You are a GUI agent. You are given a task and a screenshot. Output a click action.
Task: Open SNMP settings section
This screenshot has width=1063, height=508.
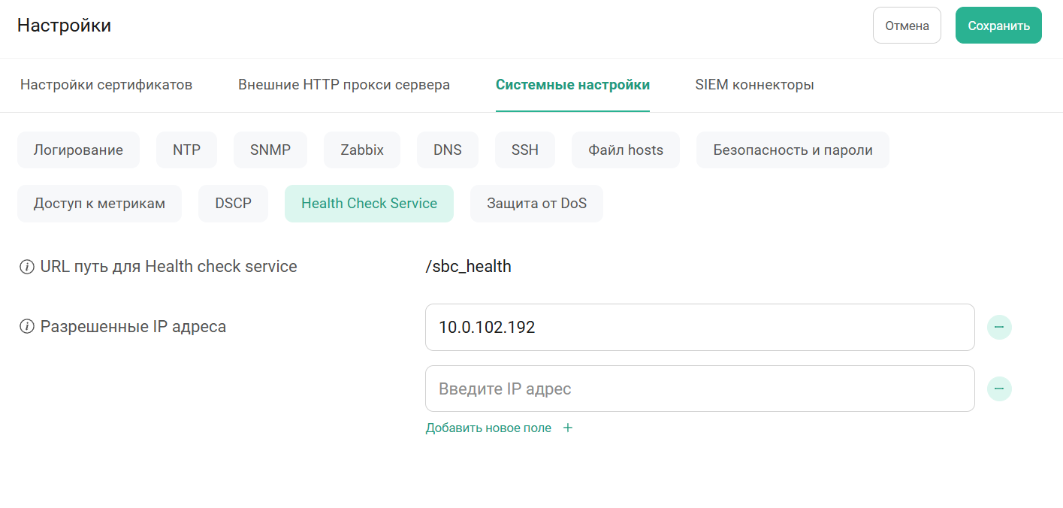270,150
